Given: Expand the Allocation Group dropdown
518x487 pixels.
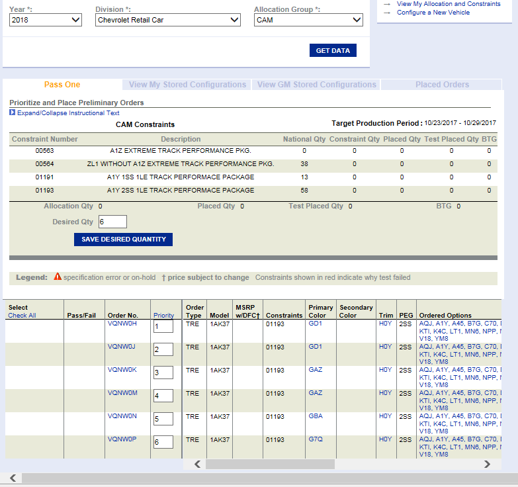Looking at the screenshot, I should pos(308,21).
